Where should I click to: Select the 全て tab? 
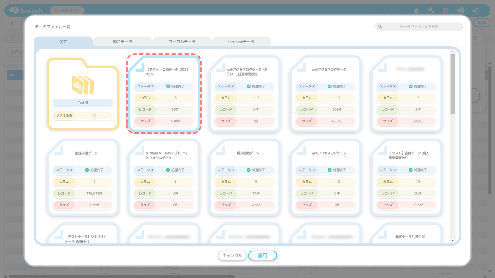[63, 42]
